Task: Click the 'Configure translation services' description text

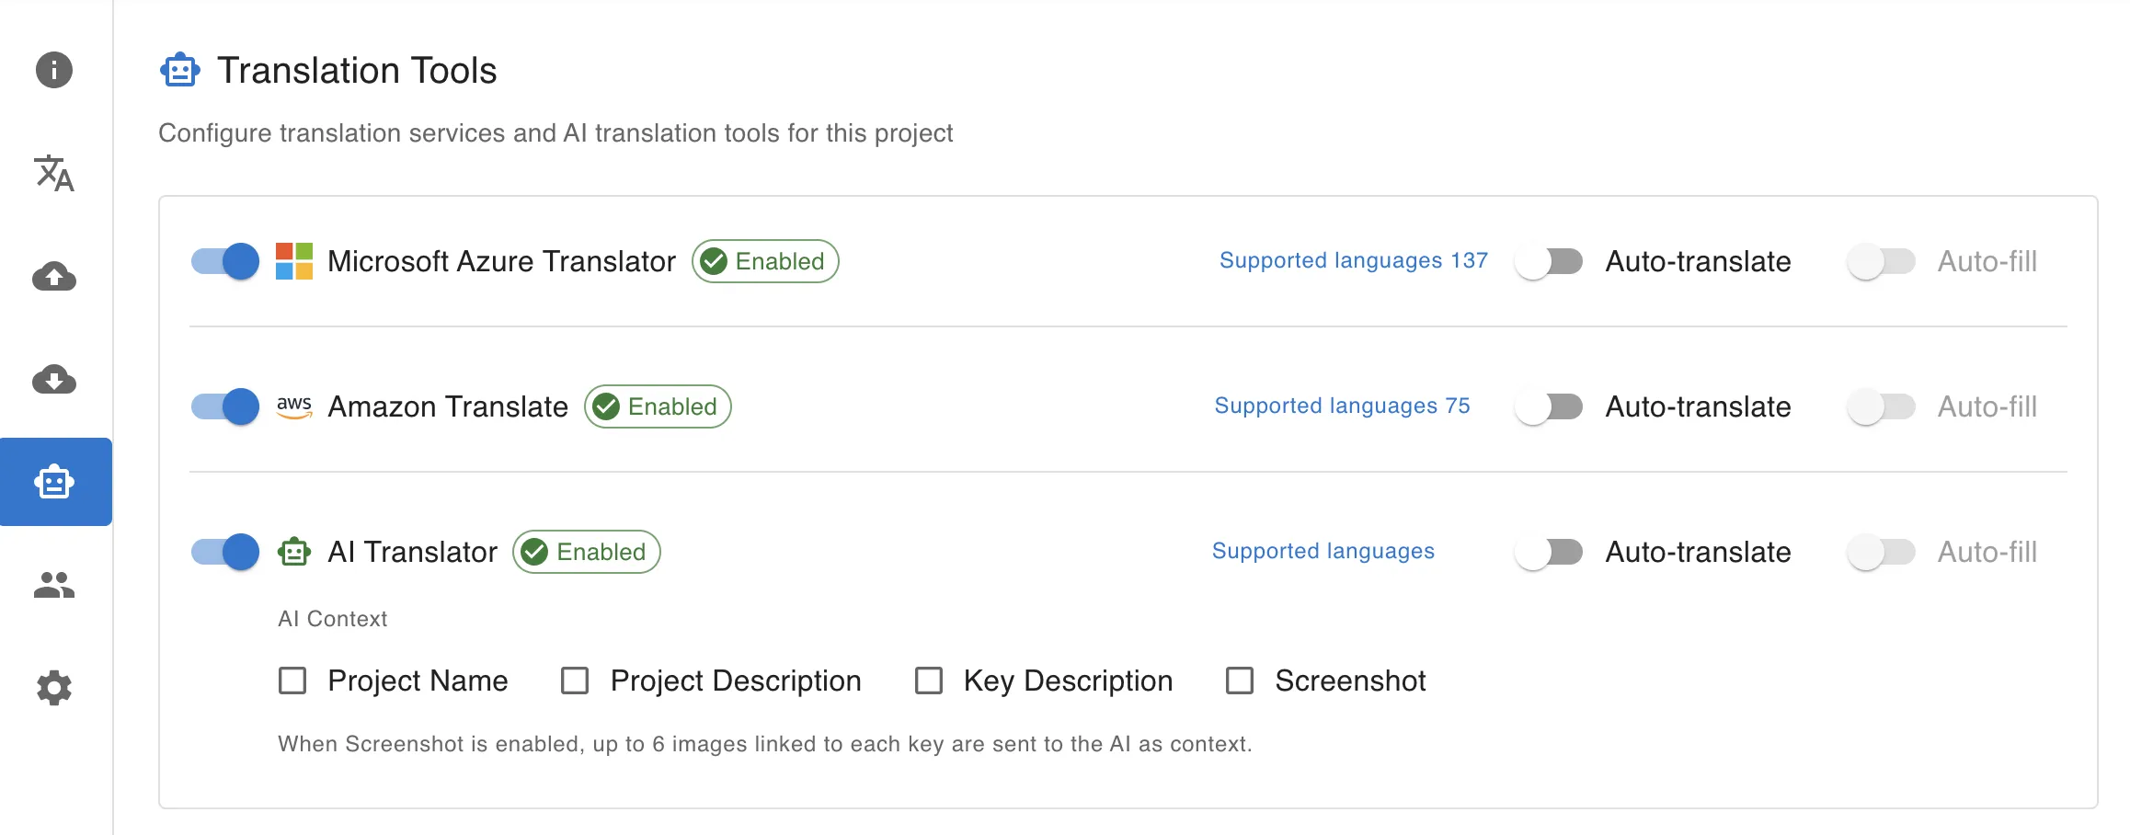Action: click(555, 133)
